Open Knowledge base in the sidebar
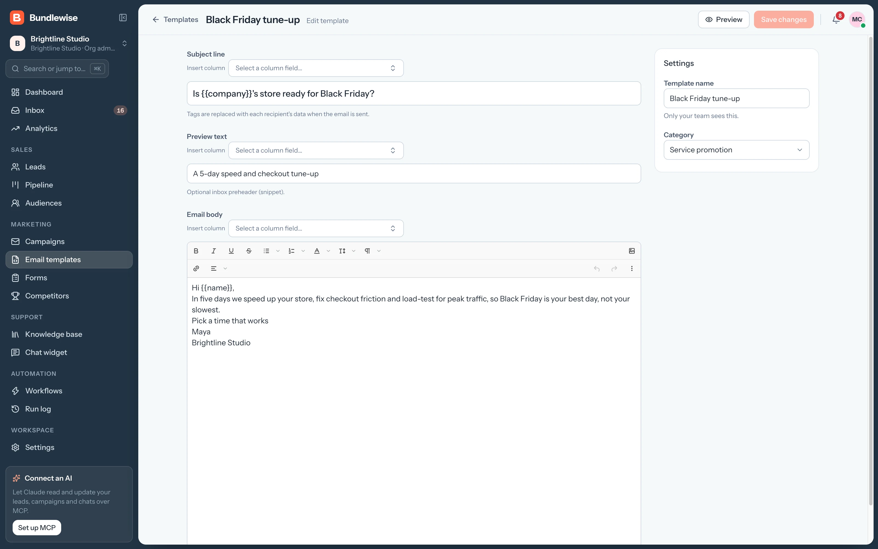This screenshot has width=878, height=549. 69,334
